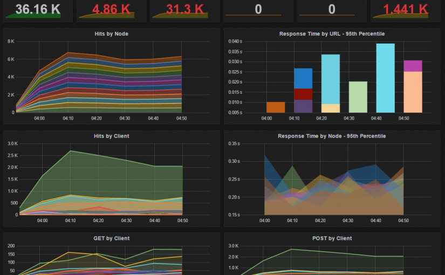Click the GET by Client panel title
Screen dimensions: 445x275
[111, 238]
